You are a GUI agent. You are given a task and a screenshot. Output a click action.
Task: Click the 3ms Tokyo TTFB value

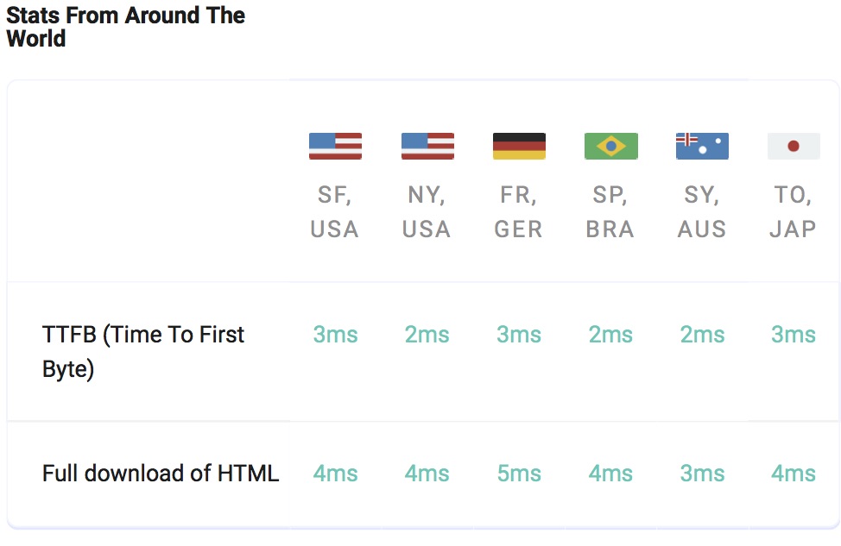tap(793, 335)
